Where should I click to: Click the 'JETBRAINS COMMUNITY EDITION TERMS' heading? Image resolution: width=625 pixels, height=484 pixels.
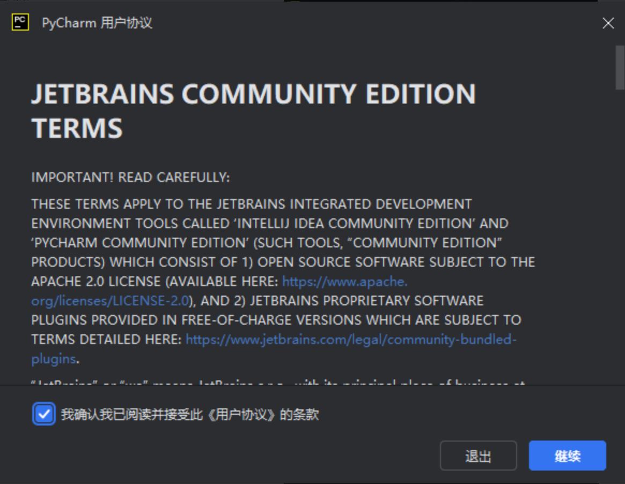pyautogui.click(x=254, y=111)
